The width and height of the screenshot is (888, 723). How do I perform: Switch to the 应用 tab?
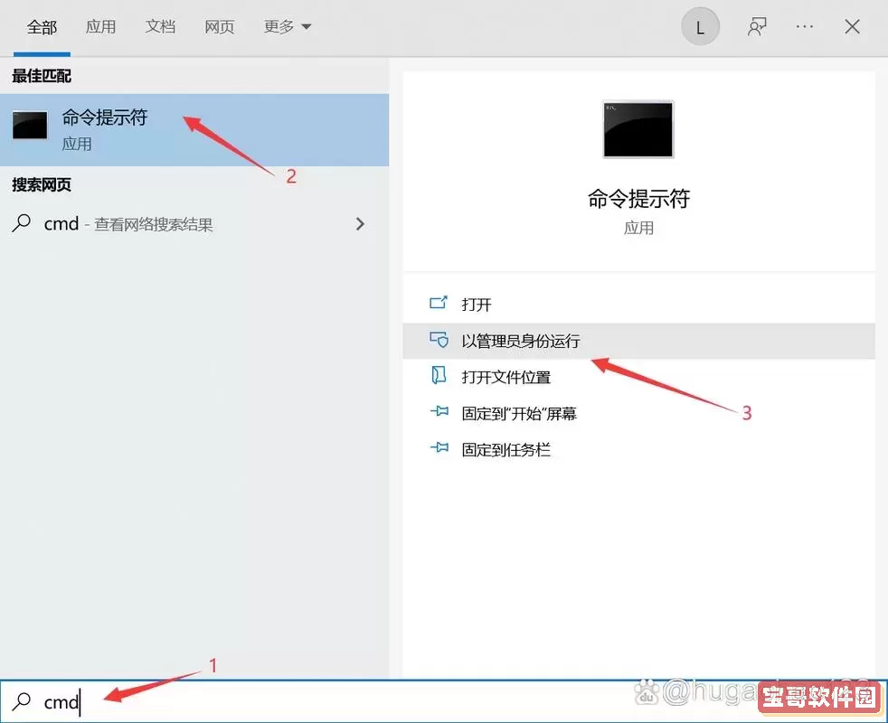click(x=100, y=26)
